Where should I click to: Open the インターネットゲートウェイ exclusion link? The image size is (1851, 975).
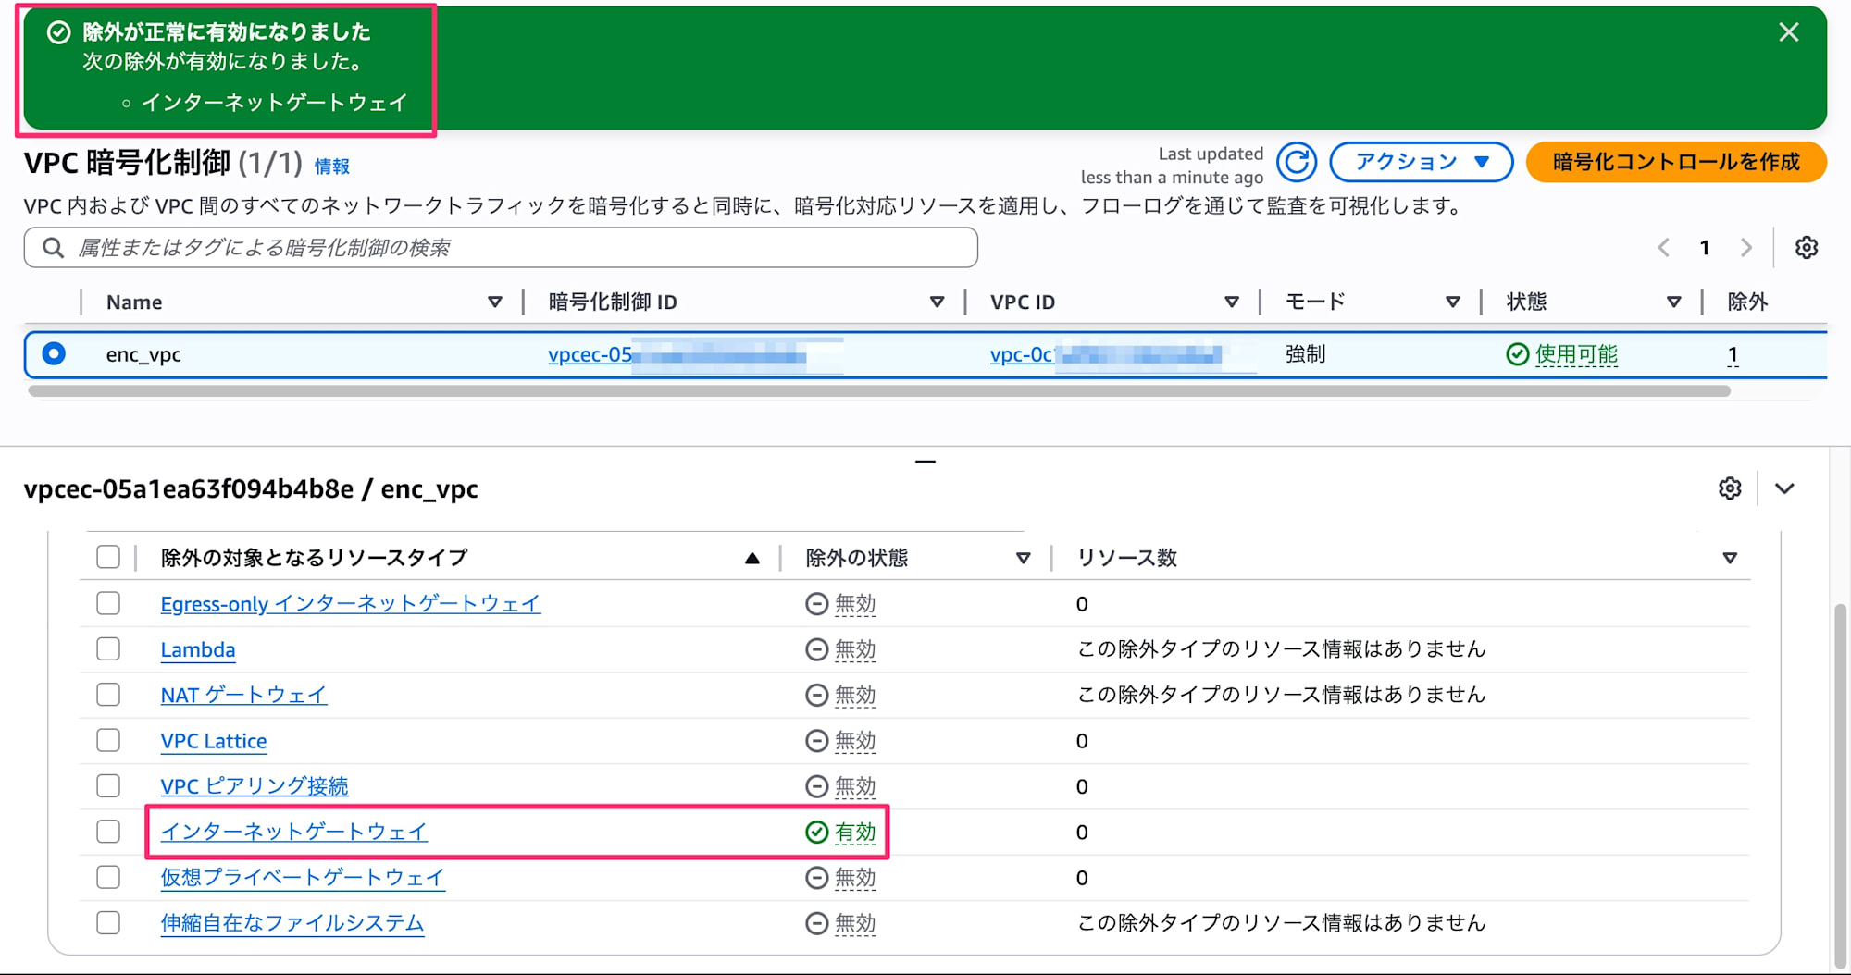click(x=294, y=831)
